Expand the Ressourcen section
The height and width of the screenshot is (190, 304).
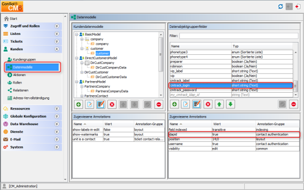coord(57,108)
